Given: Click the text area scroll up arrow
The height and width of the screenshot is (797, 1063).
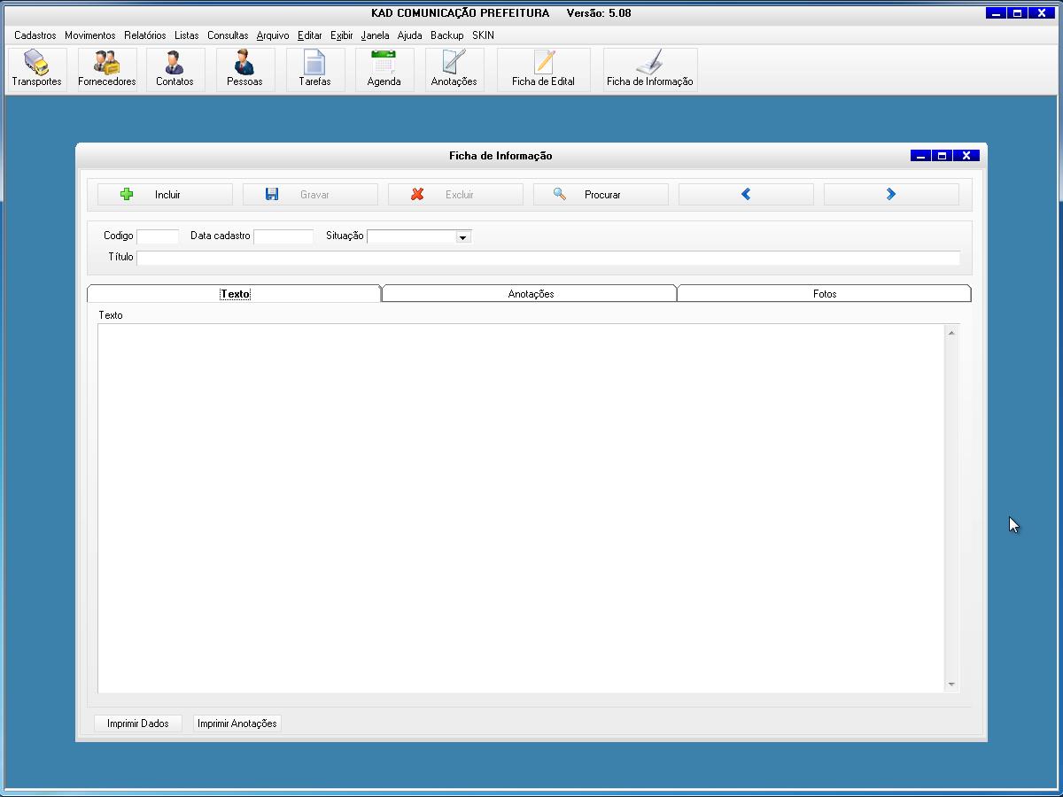Looking at the screenshot, I should [952, 333].
